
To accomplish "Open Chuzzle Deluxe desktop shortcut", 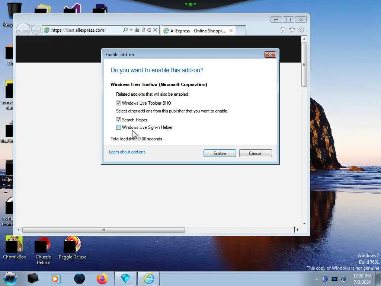I will click(43, 251).
